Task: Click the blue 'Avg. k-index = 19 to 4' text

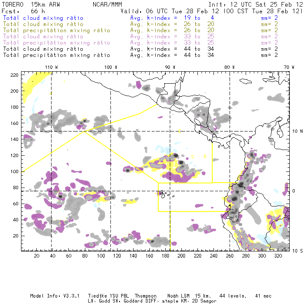Action: [x=172, y=18]
